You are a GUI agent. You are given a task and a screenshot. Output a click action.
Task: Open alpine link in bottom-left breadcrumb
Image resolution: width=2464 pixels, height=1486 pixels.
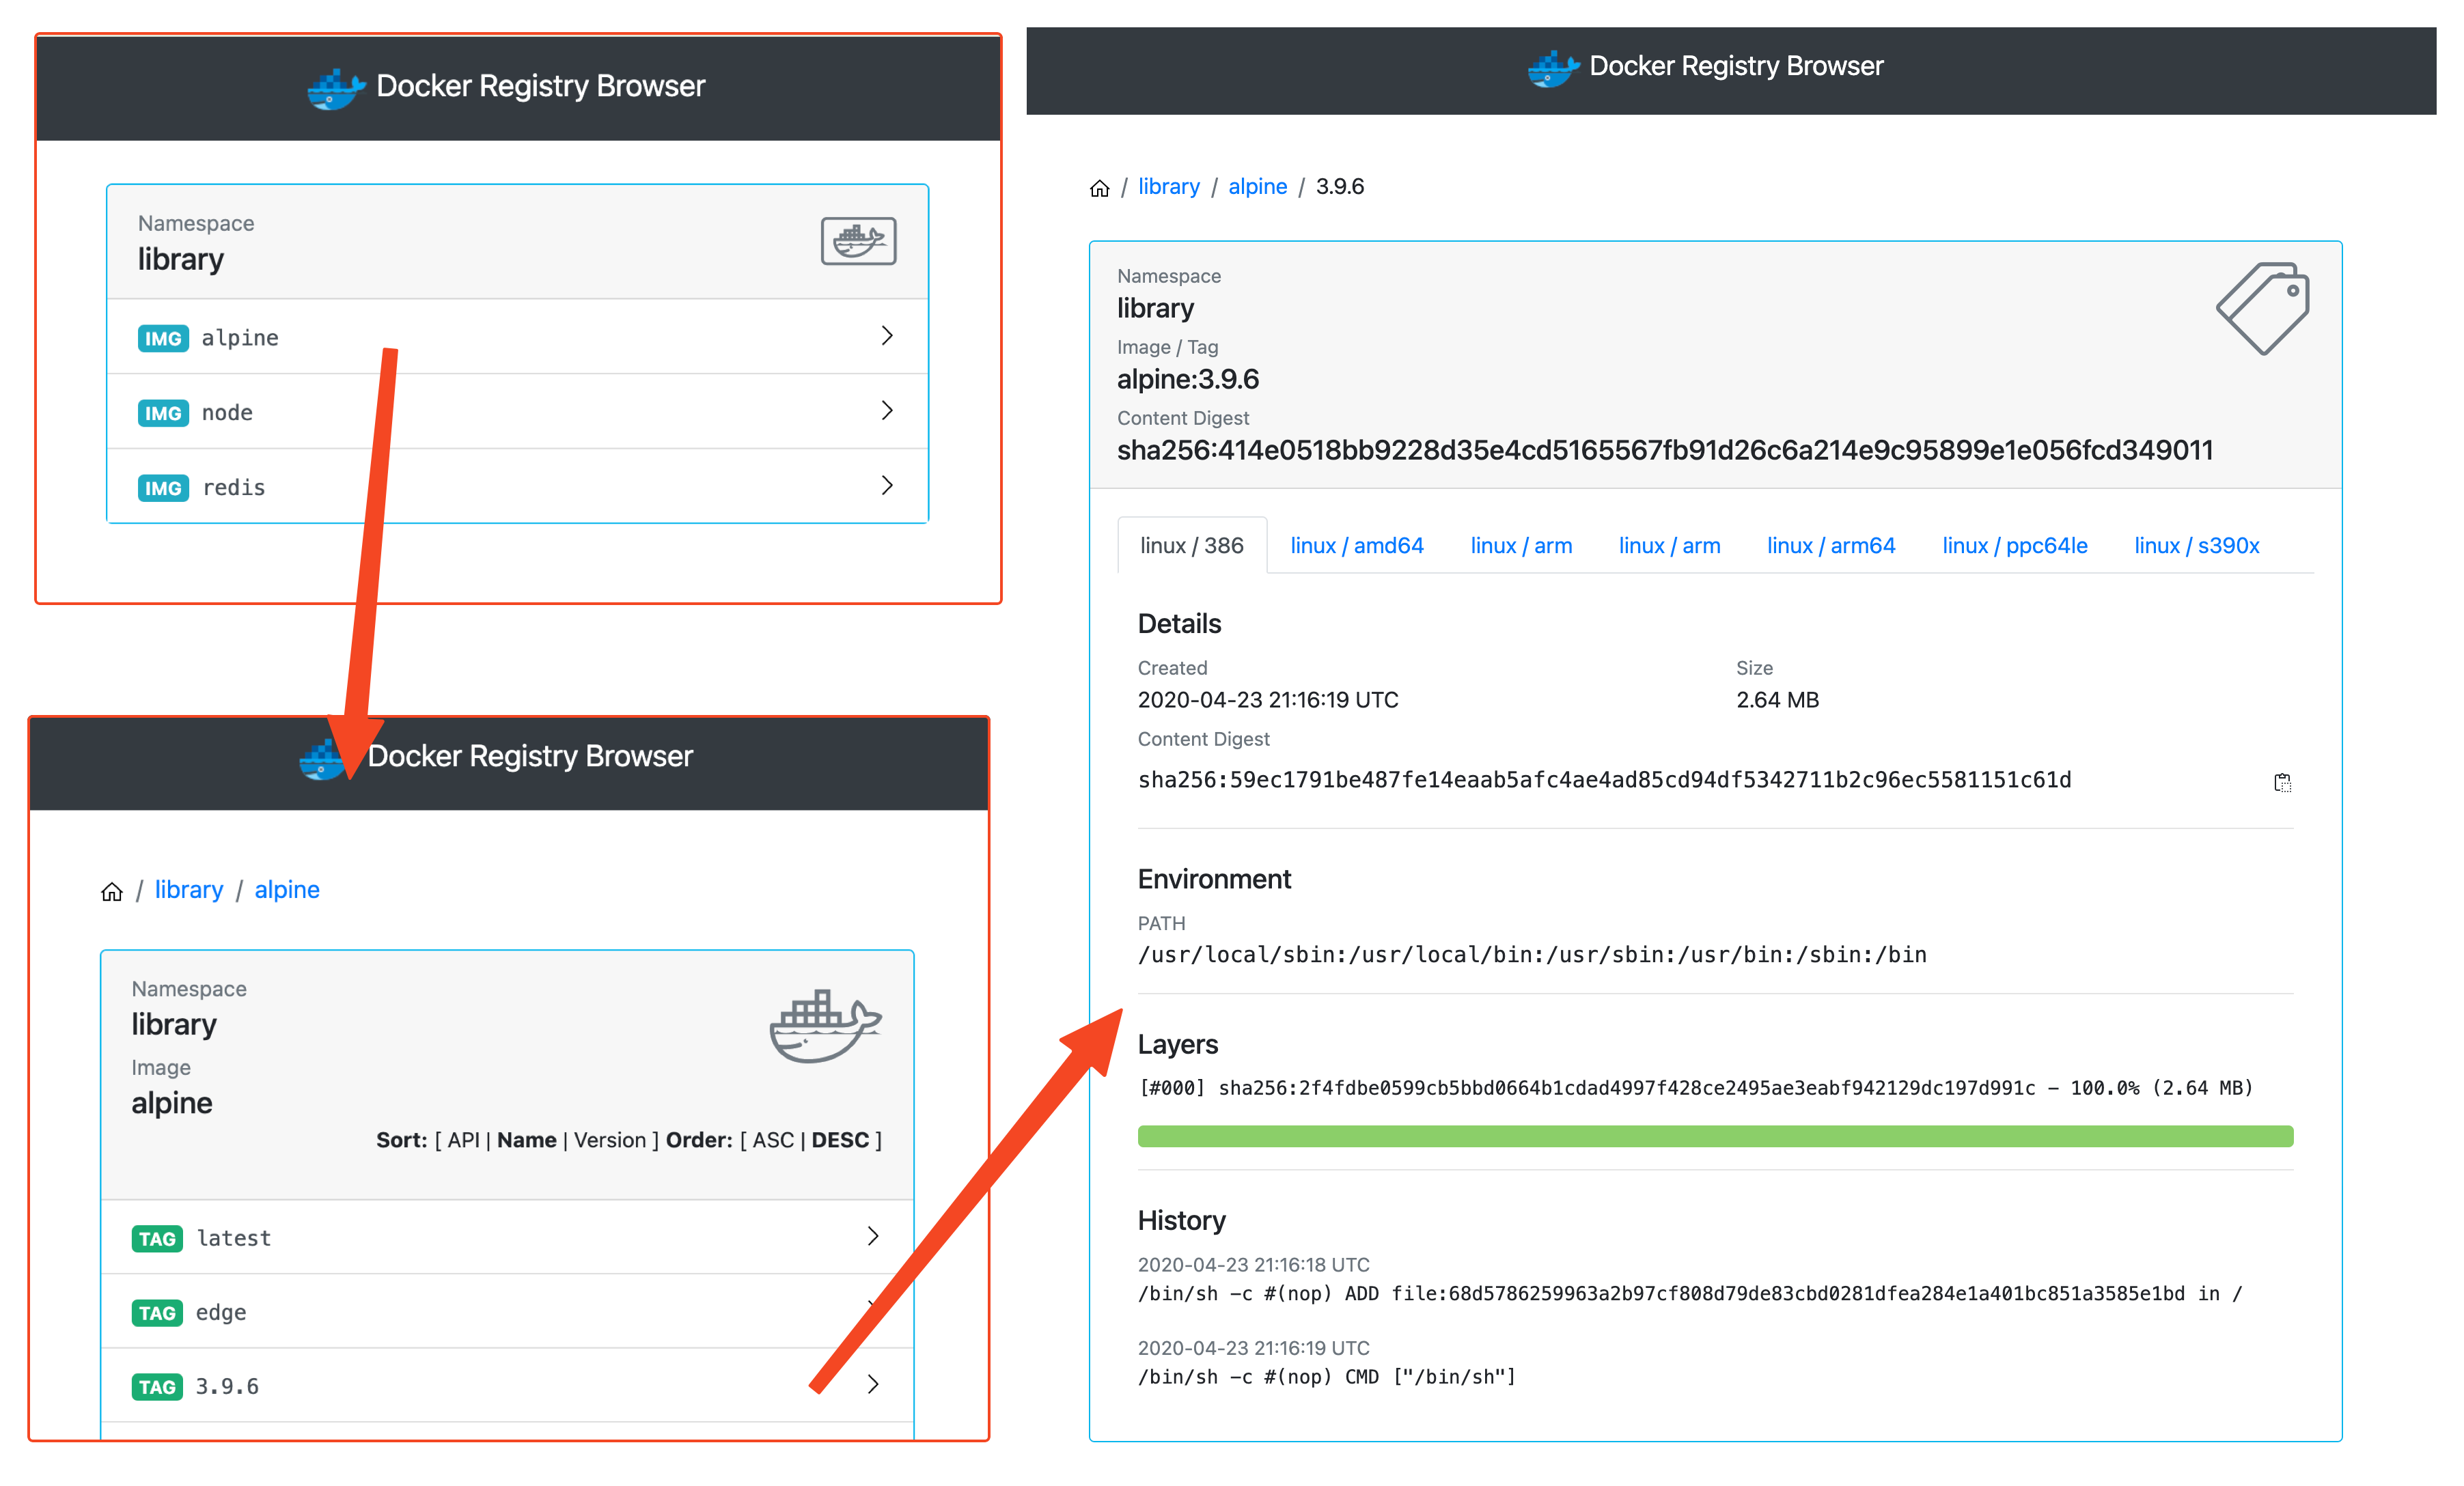coord(287,890)
